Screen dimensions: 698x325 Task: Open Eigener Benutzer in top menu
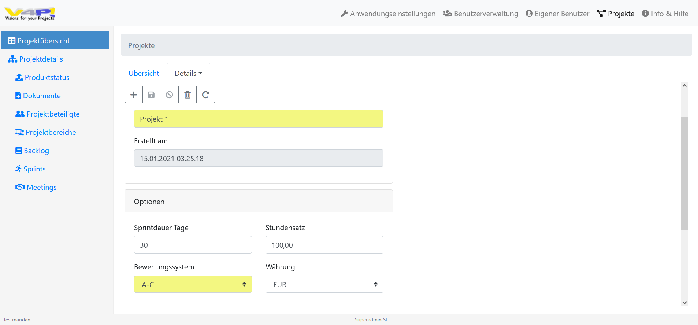tap(557, 14)
